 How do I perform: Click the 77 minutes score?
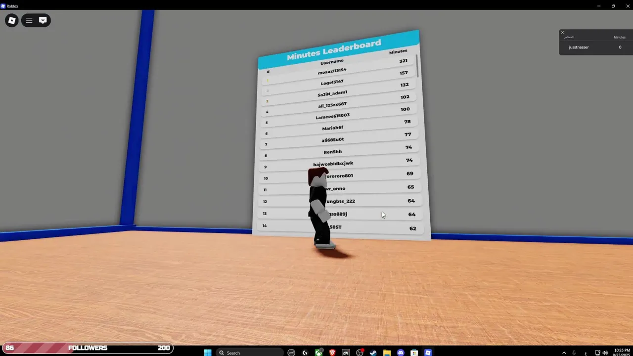(408, 134)
